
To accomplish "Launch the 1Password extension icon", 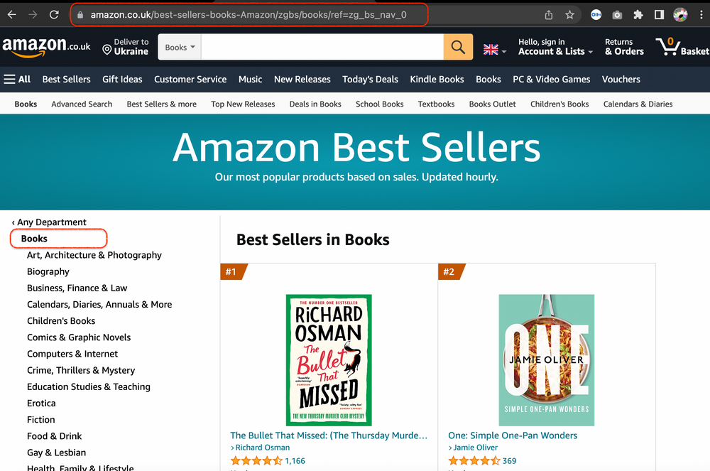I will (596, 14).
